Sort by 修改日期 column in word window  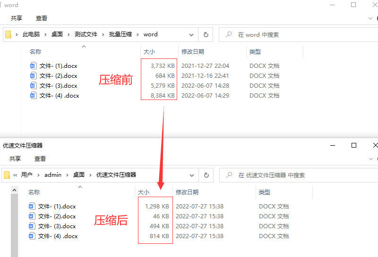click(x=193, y=51)
